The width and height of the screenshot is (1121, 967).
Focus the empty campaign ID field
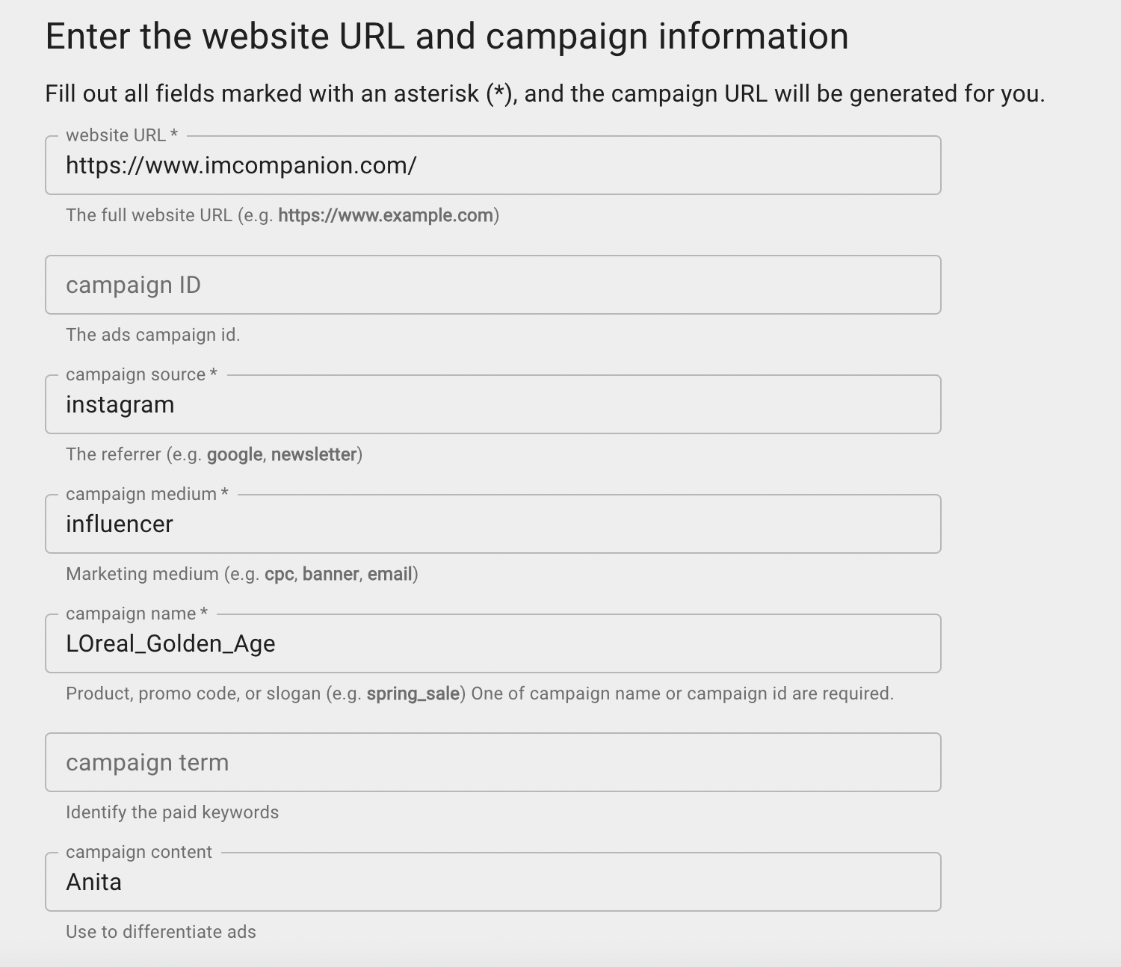(493, 285)
